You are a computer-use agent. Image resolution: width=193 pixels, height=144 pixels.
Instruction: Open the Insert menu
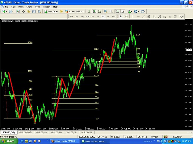[21, 7]
